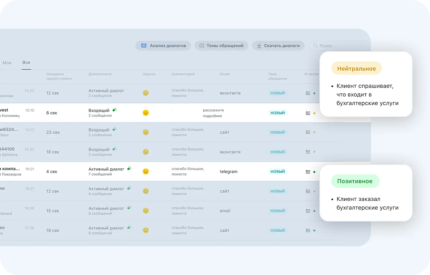Image resolution: width=430 pixels, height=275 pixels.
Task: Select the Все tab
Action: click(26, 63)
